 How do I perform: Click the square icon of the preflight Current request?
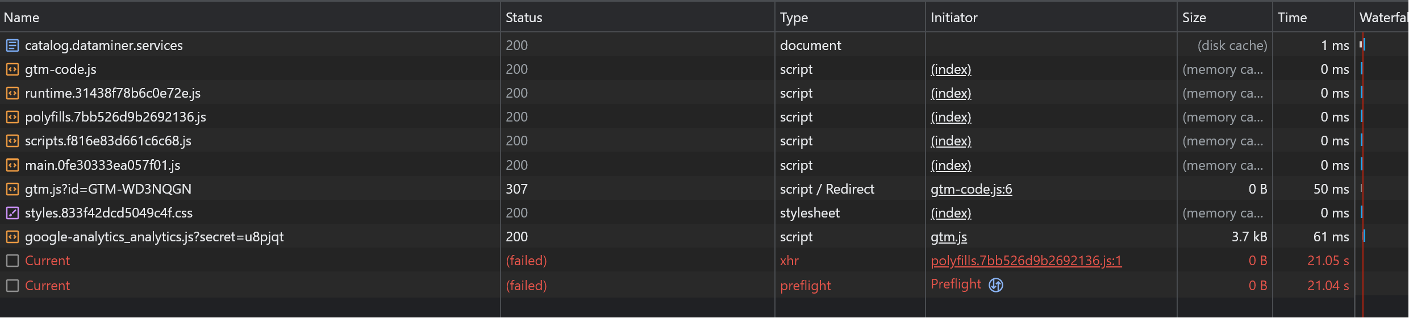click(x=12, y=286)
